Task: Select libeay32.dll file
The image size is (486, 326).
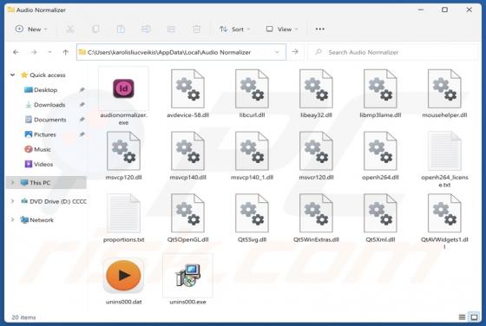Action: coord(316,94)
